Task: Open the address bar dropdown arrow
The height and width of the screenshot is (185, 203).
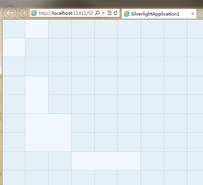Action: pos(103,13)
